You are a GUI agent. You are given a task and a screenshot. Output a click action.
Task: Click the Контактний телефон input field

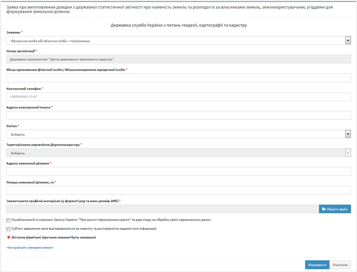coord(178,97)
